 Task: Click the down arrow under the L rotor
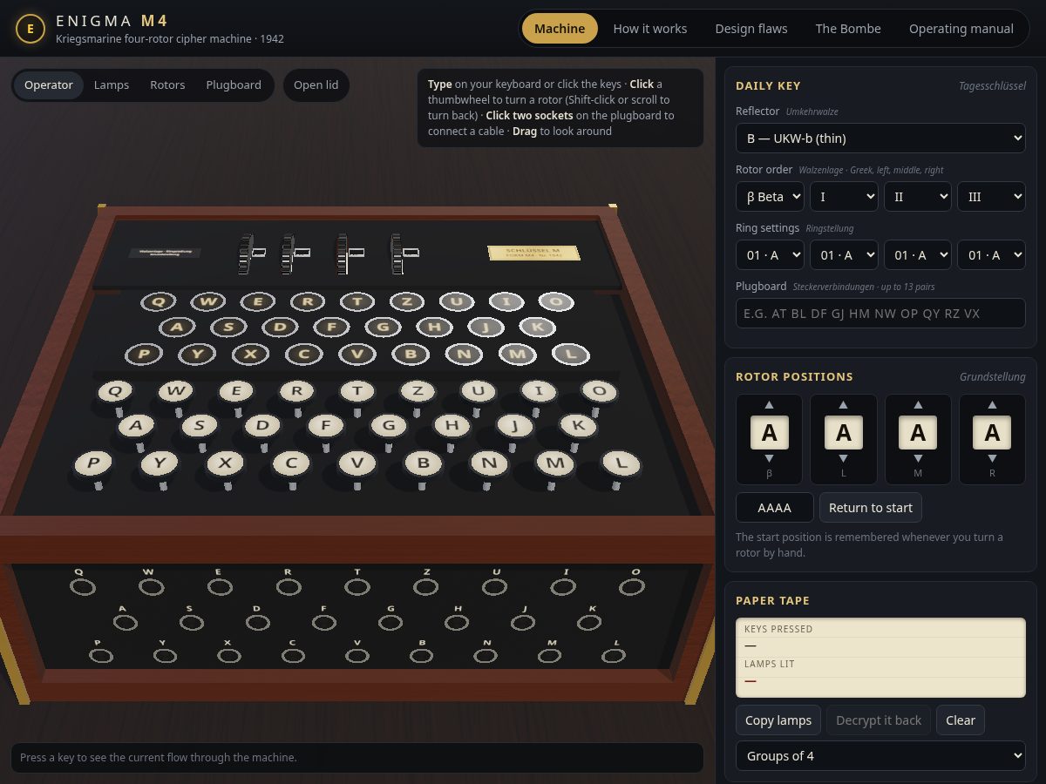coord(843,459)
